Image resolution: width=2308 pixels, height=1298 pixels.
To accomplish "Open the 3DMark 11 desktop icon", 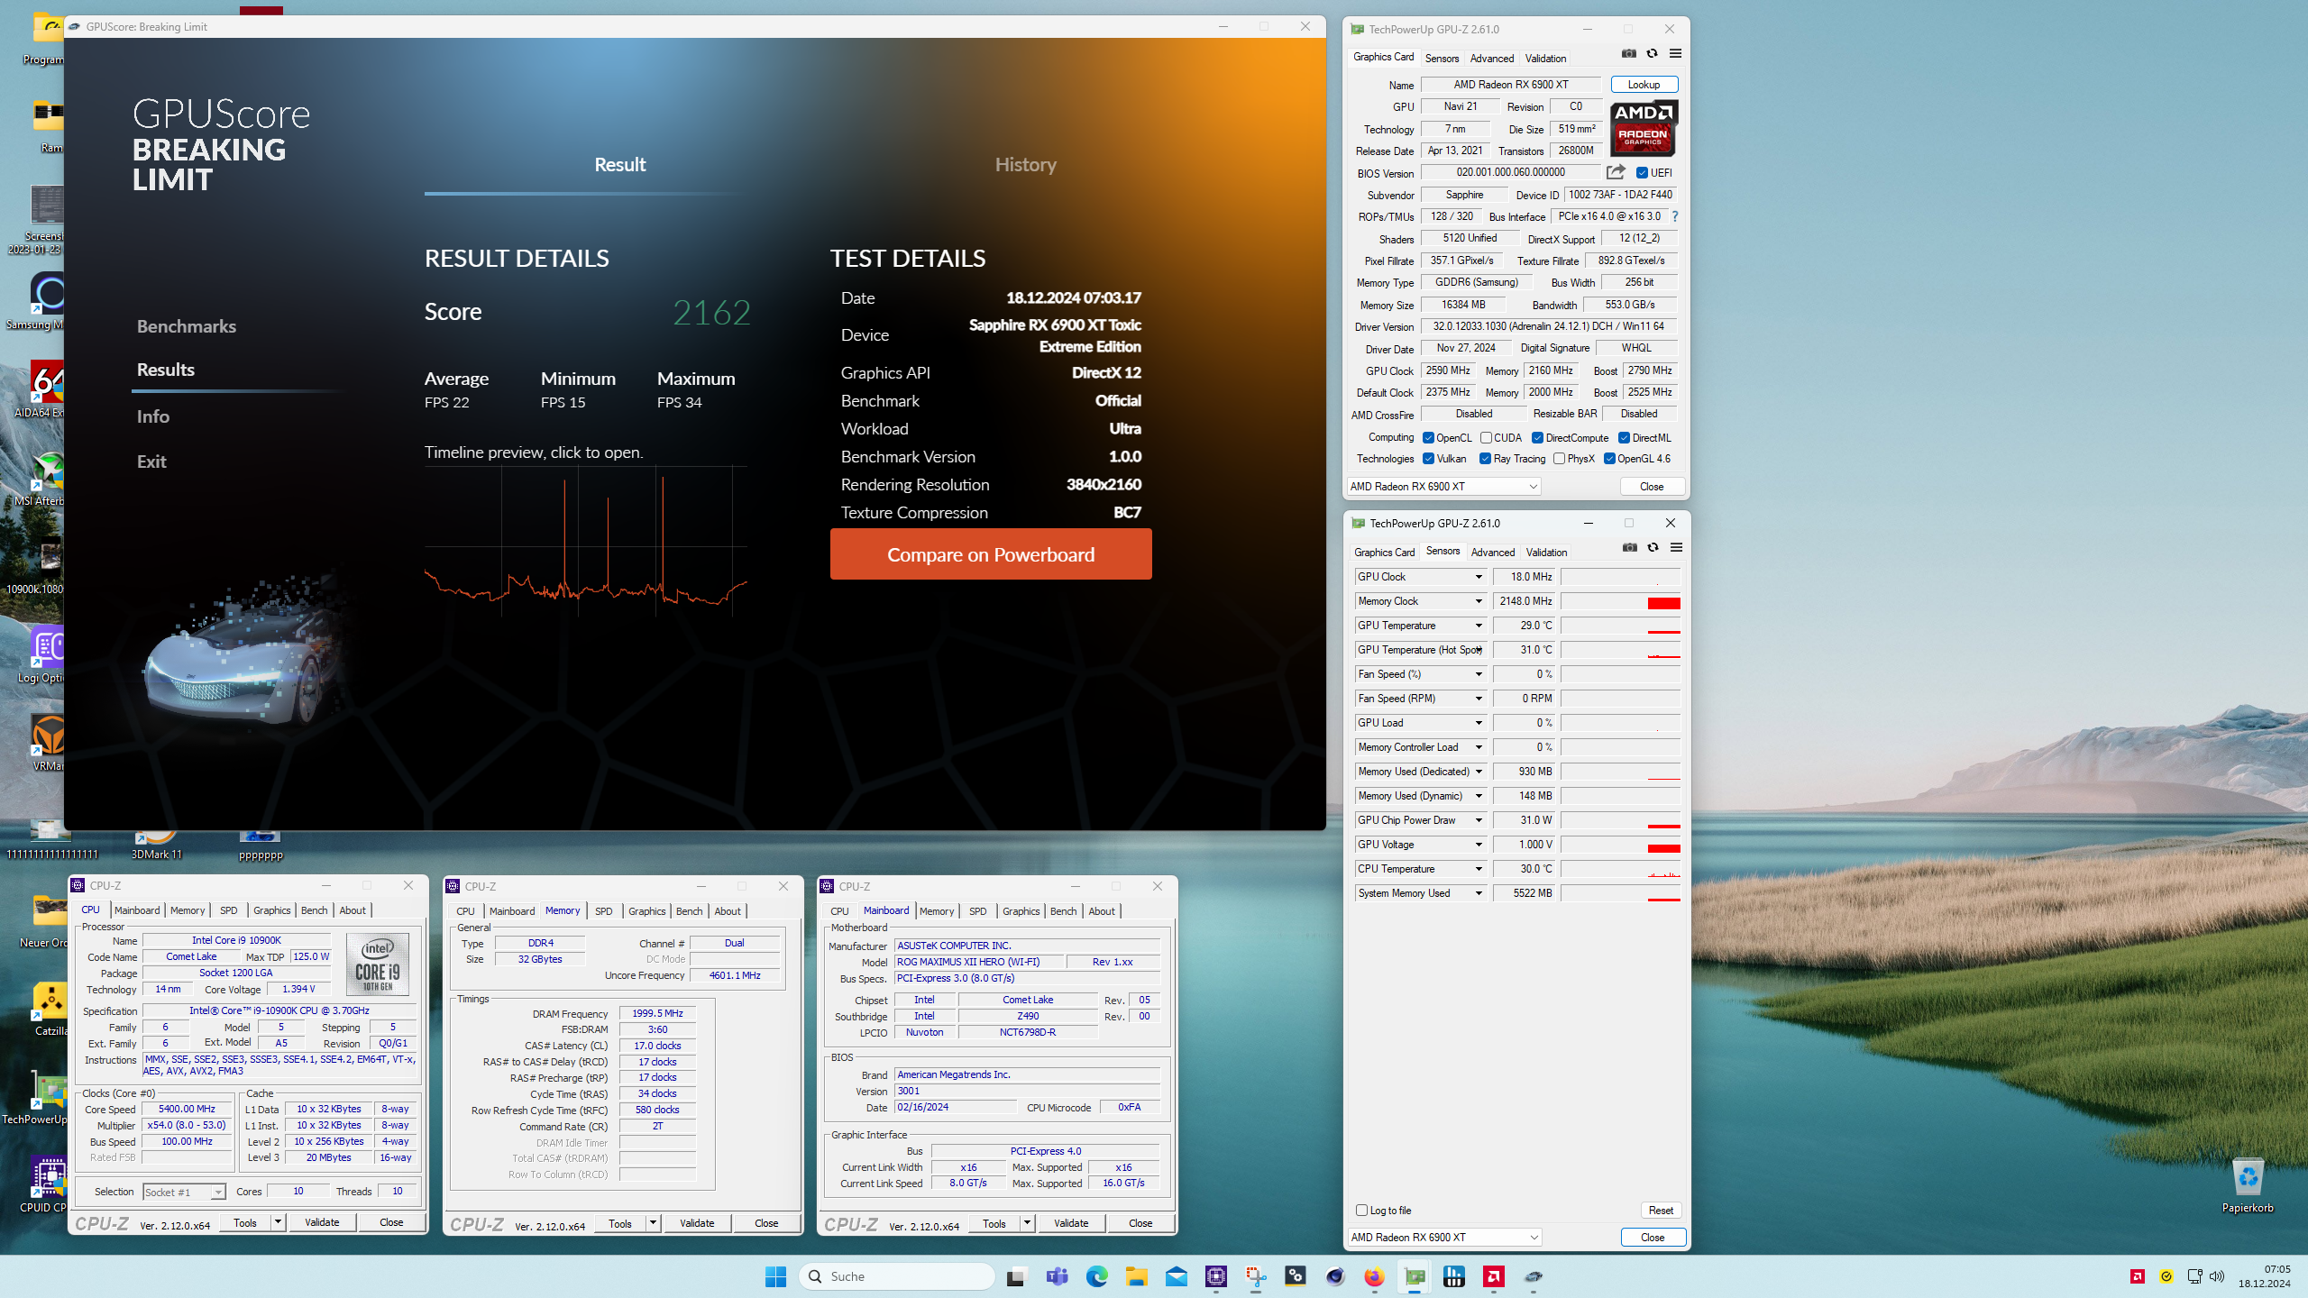I will pos(156,845).
